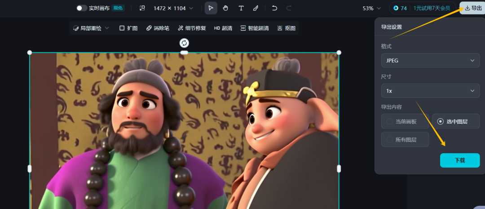Select the brush pen tool

256,8
